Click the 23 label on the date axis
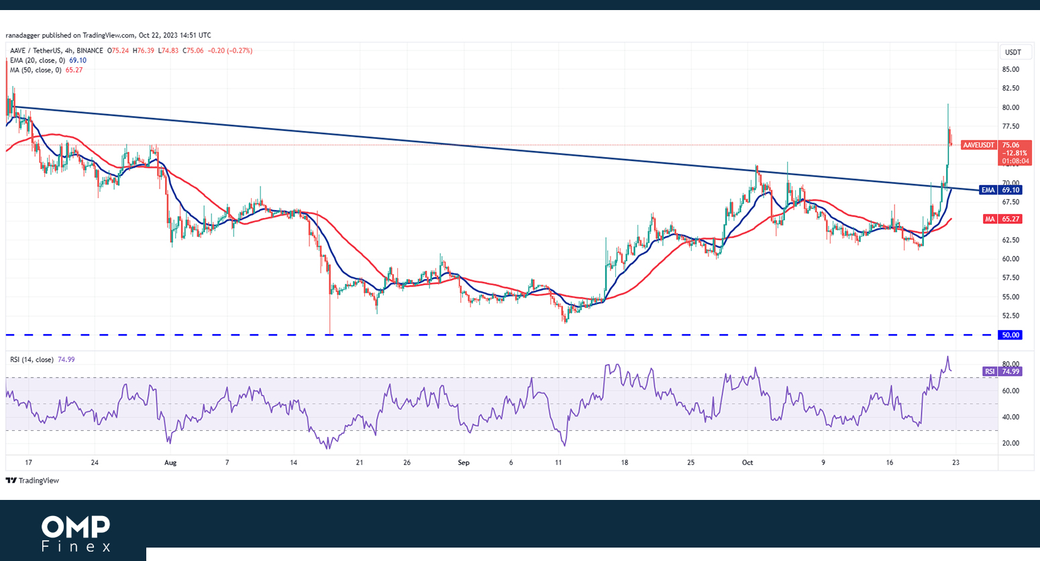1040x561 pixels. tap(955, 462)
